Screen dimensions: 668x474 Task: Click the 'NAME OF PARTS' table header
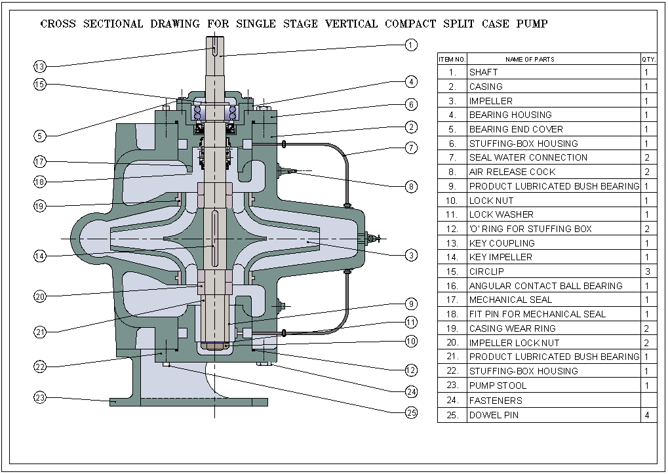530,59
